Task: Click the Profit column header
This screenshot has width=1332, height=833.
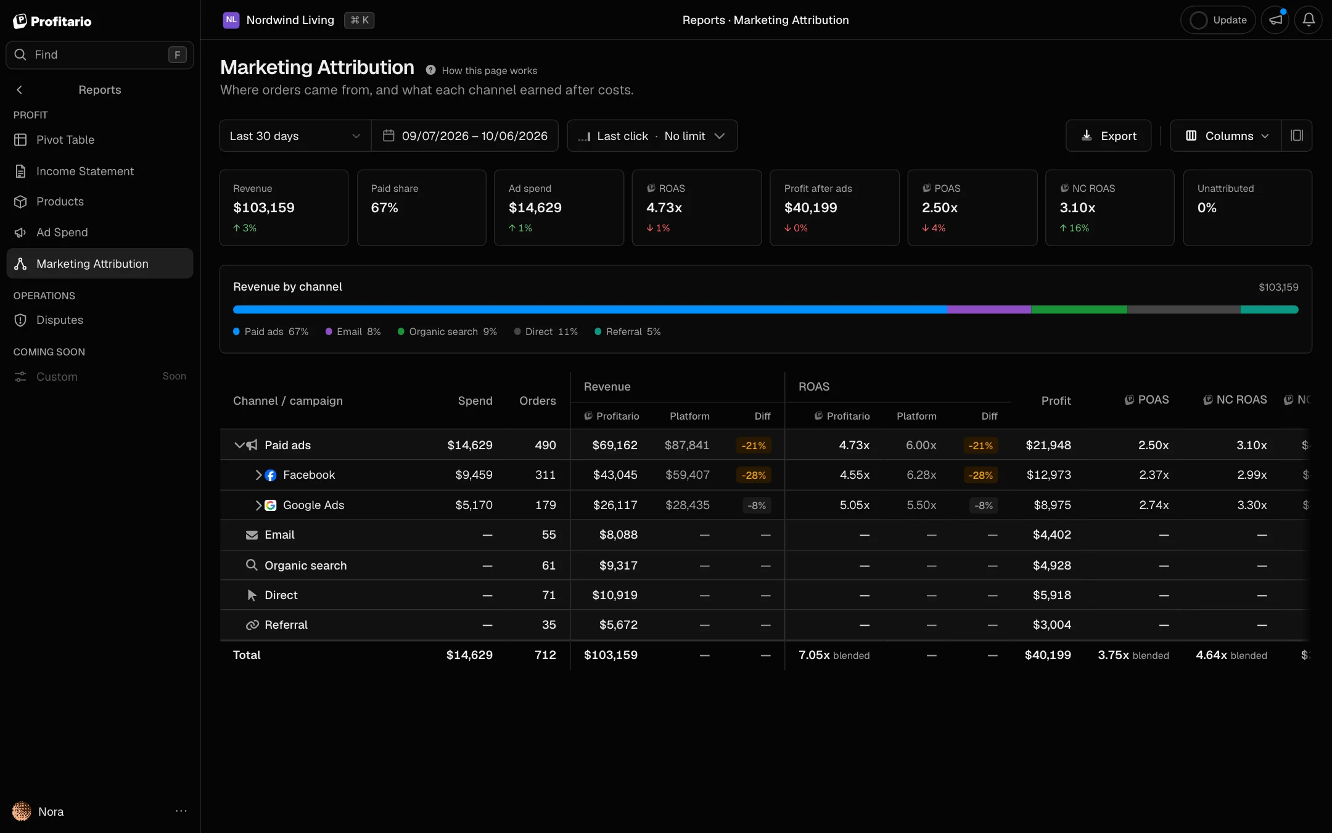Action: [x=1056, y=400]
